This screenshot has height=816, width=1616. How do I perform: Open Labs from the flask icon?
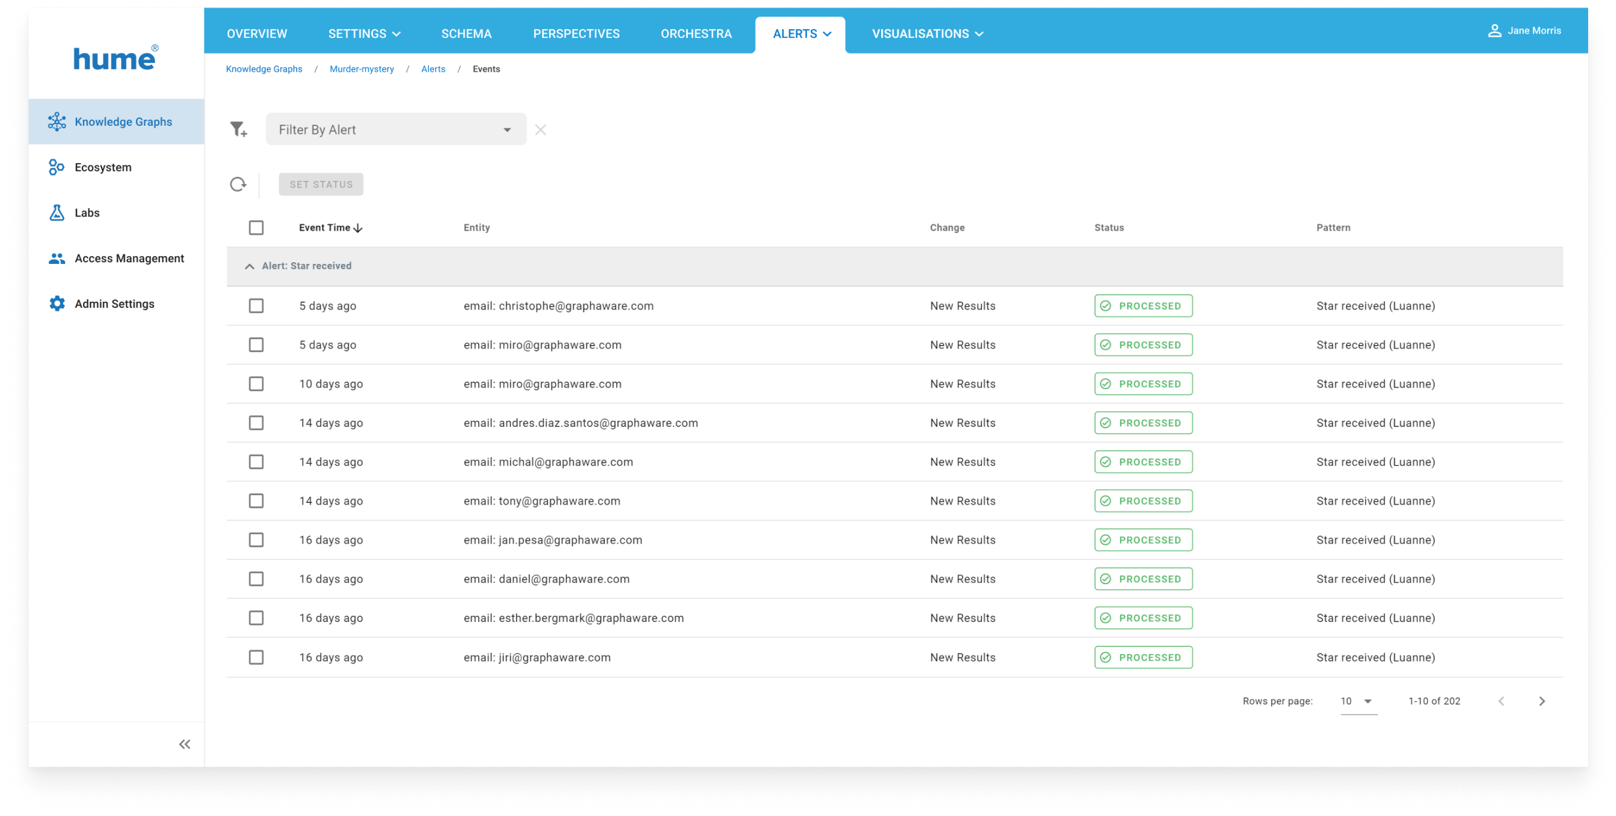point(56,213)
